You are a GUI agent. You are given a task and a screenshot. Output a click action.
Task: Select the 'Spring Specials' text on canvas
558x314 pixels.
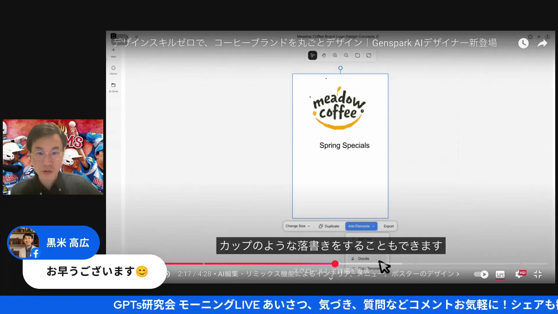coord(344,145)
